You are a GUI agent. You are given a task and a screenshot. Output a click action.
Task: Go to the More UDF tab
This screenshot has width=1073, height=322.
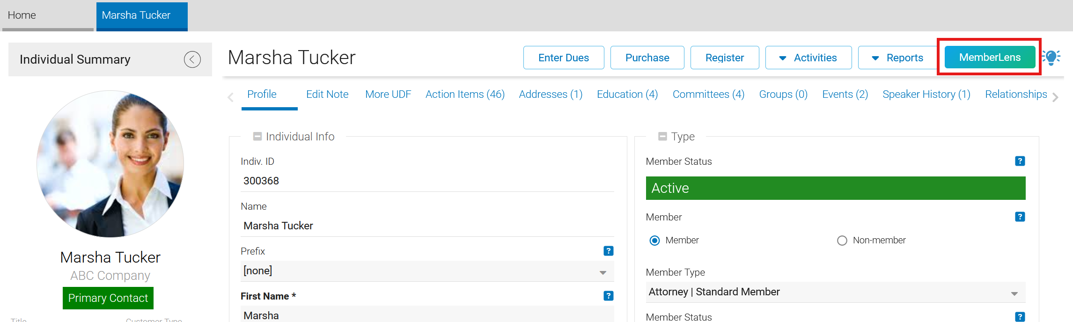point(388,94)
